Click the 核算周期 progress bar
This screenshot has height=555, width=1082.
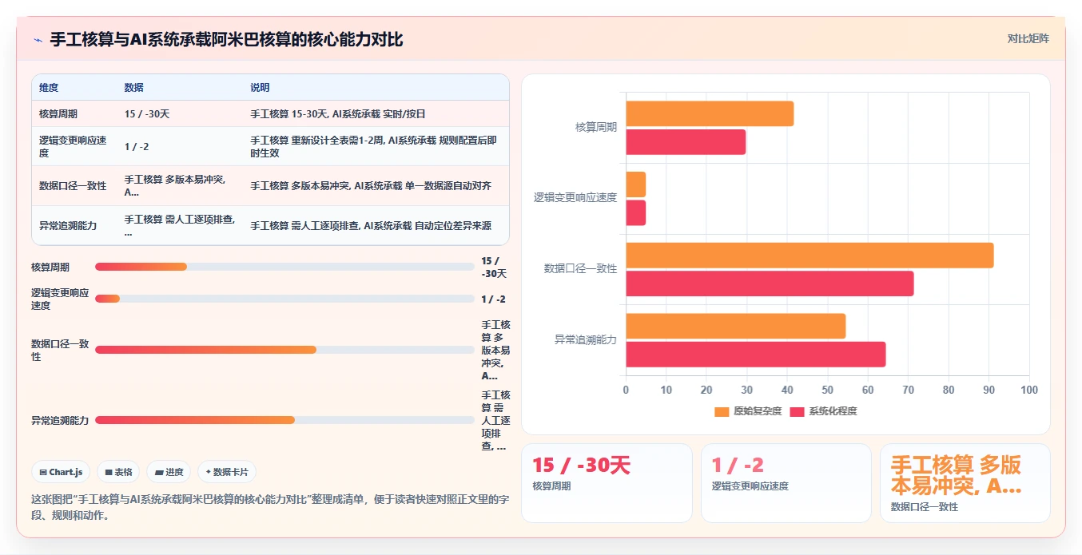284,267
